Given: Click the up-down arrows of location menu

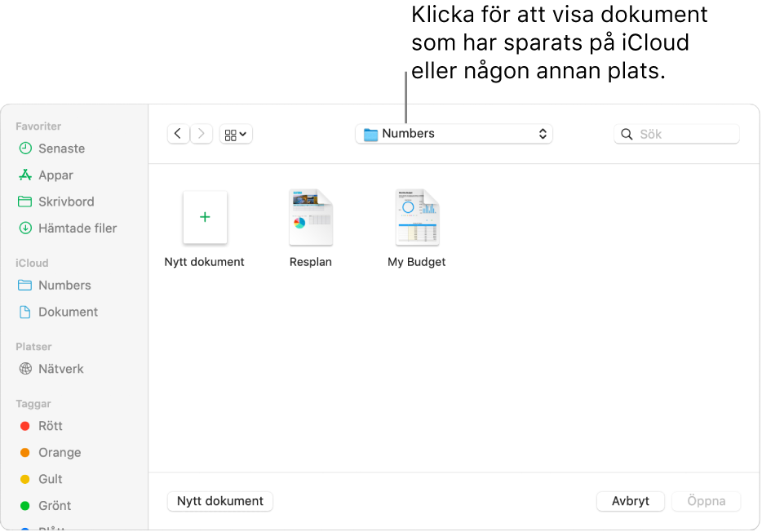Looking at the screenshot, I should pyautogui.click(x=543, y=134).
